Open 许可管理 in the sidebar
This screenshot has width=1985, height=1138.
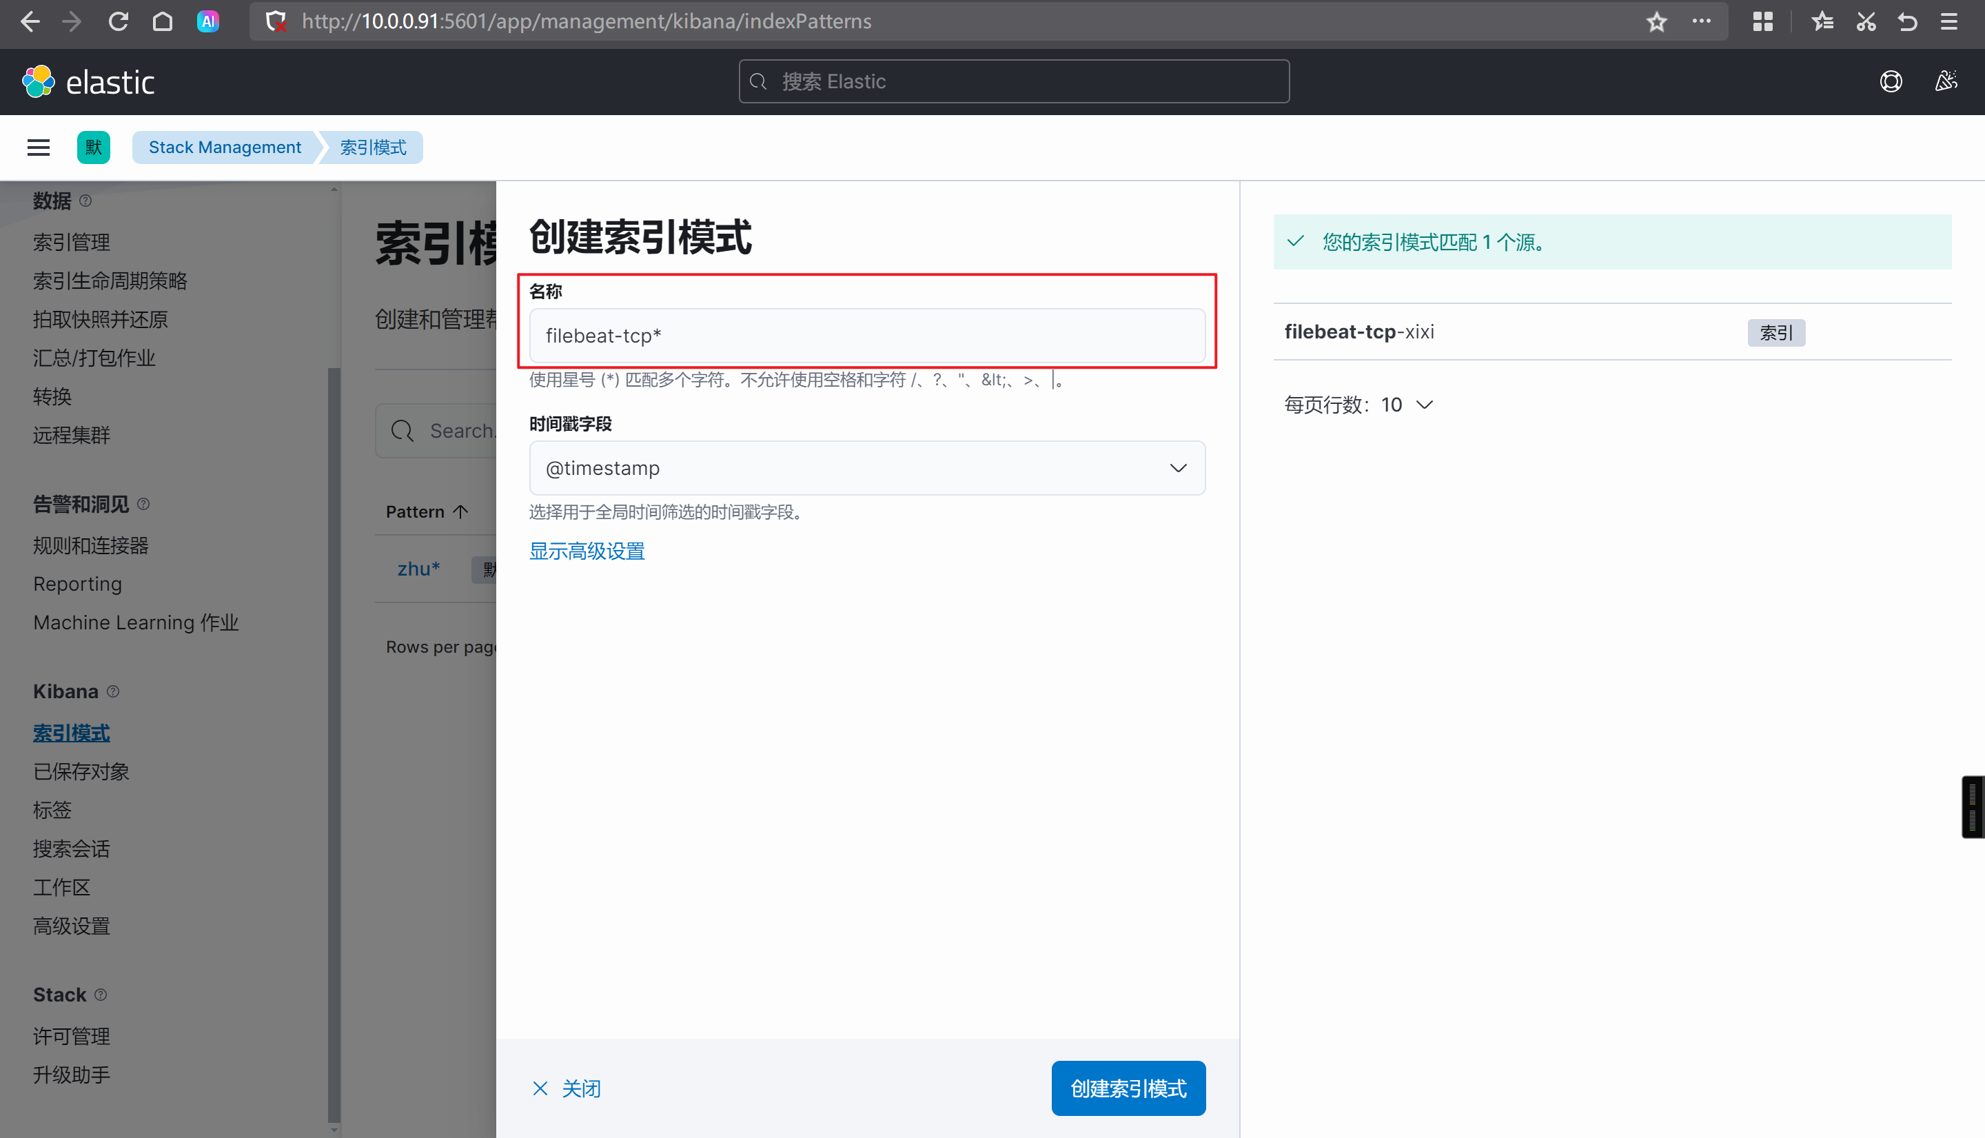click(72, 1037)
